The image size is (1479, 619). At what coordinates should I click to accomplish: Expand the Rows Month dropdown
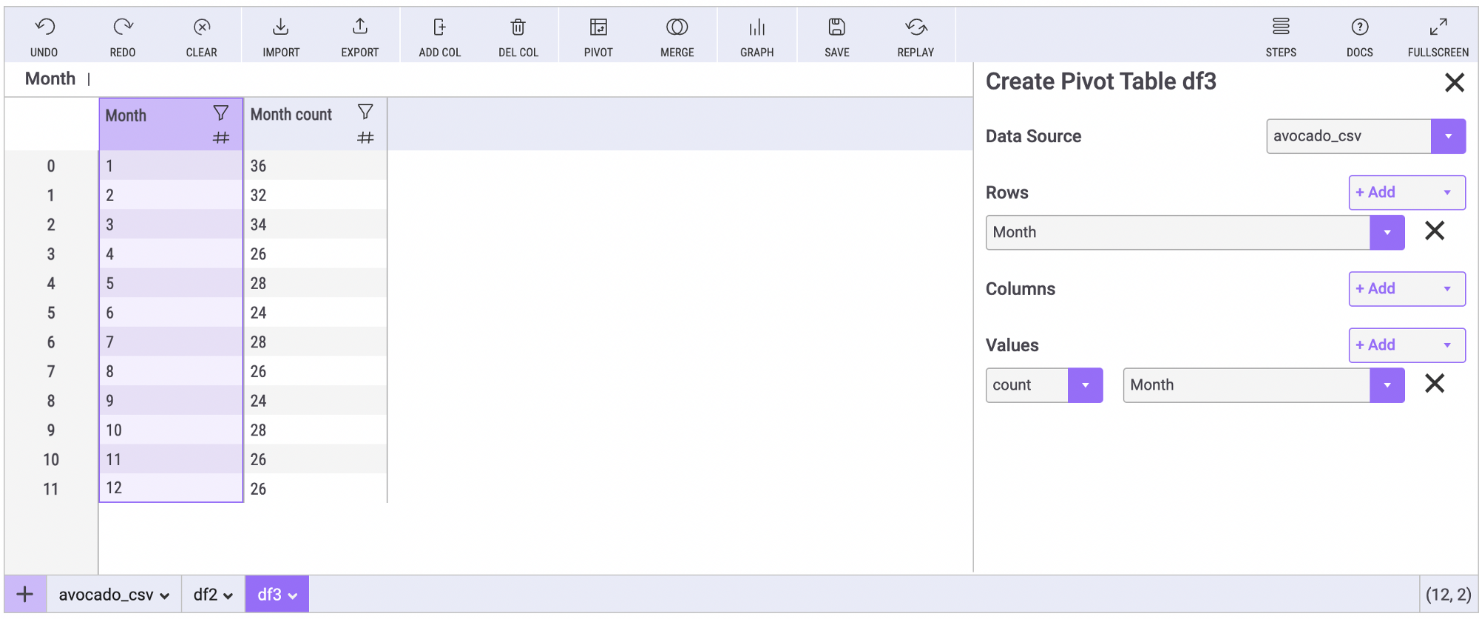tap(1387, 233)
